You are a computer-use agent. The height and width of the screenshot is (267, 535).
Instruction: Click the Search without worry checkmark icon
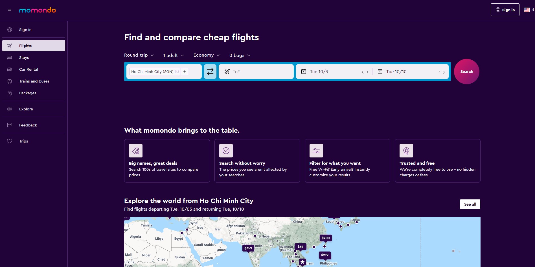226,151
